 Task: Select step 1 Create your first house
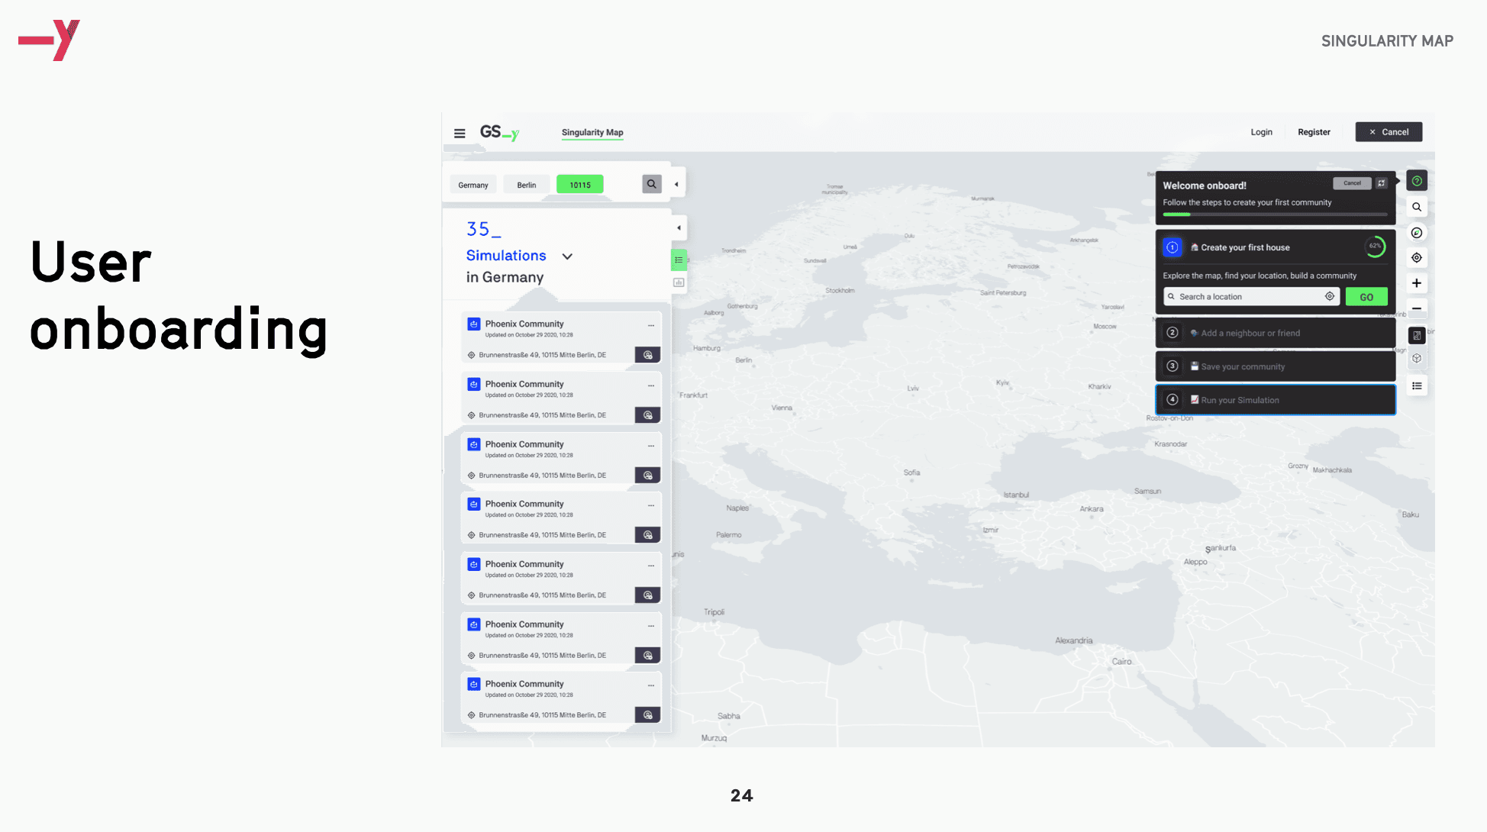(1276, 247)
